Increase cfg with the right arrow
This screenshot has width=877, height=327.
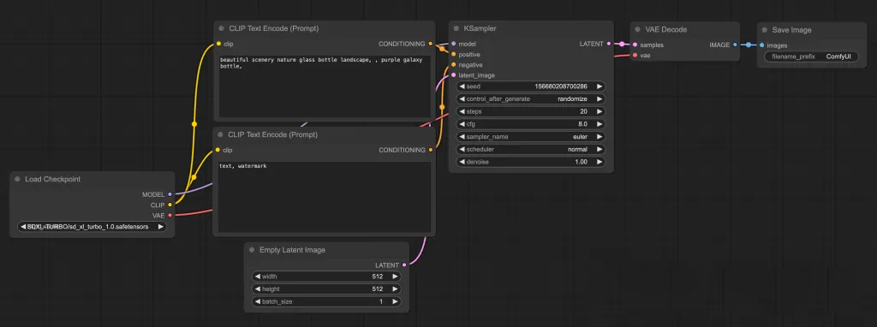pyautogui.click(x=599, y=124)
